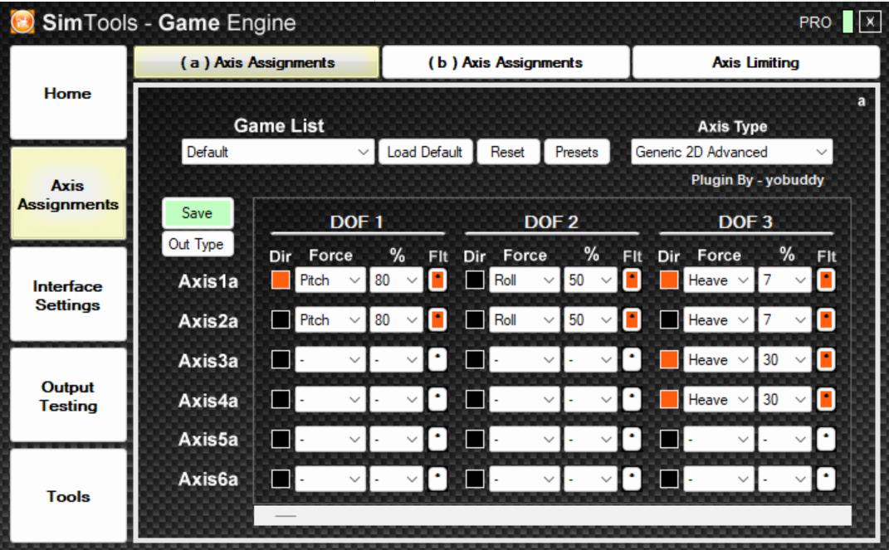The width and height of the screenshot is (889, 550).
Task: Open Axis3a DOF 2 filter button
Action: 632,359
